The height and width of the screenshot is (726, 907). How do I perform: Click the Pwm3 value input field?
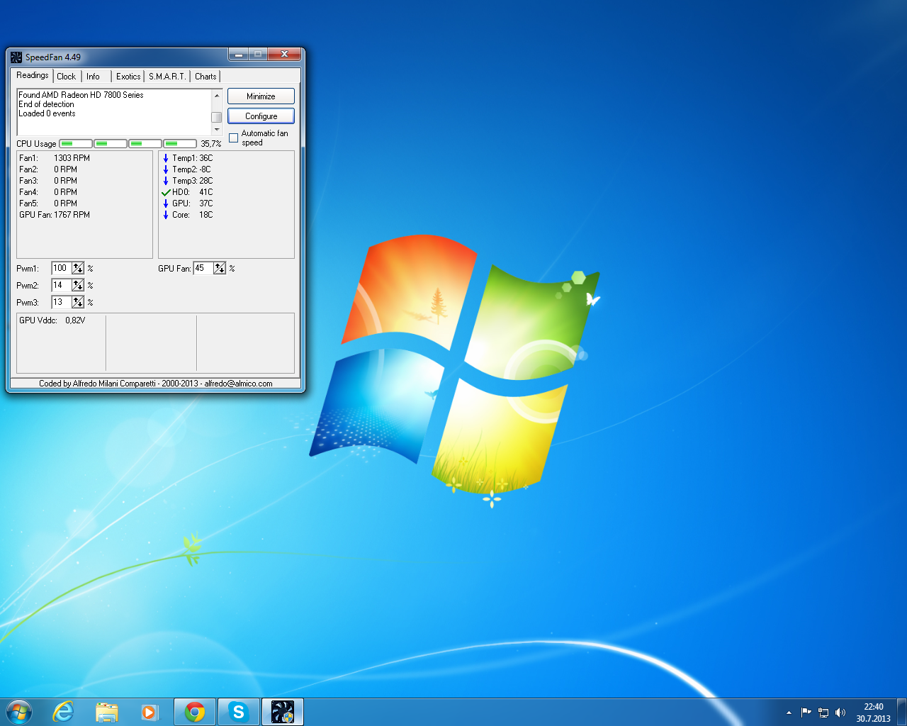pos(60,302)
